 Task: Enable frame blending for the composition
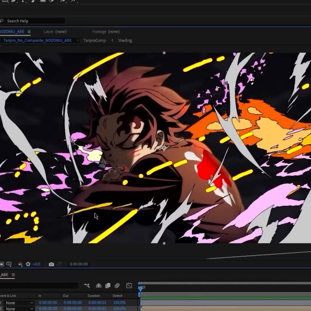108,285
